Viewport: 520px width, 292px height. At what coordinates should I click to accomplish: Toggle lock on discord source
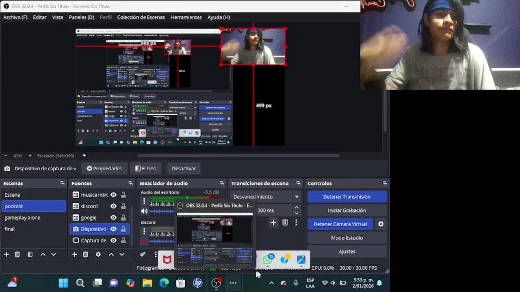point(123,206)
